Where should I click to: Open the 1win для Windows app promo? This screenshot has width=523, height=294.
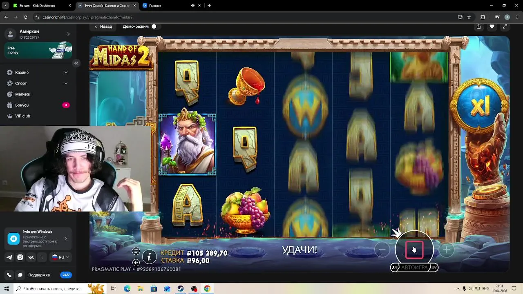pyautogui.click(x=38, y=239)
